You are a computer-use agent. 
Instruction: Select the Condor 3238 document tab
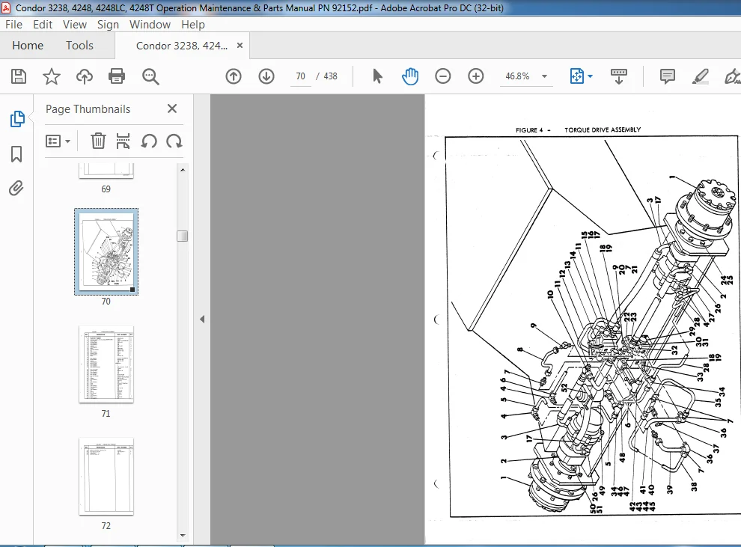182,46
